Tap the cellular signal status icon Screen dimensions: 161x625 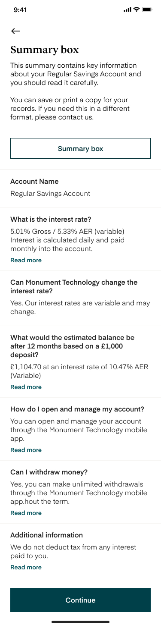coord(127,10)
